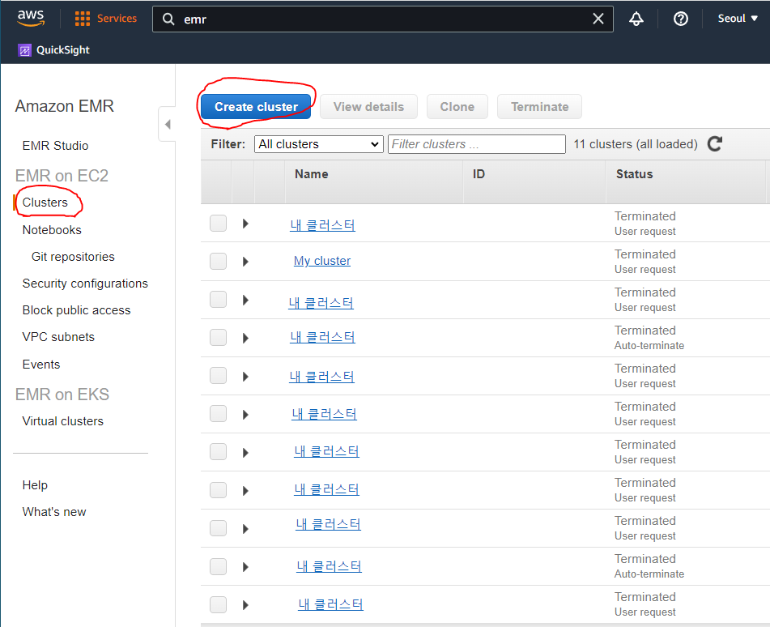Open Notebooks in the sidebar
Viewport: 770px width, 627px height.
[52, 230]
